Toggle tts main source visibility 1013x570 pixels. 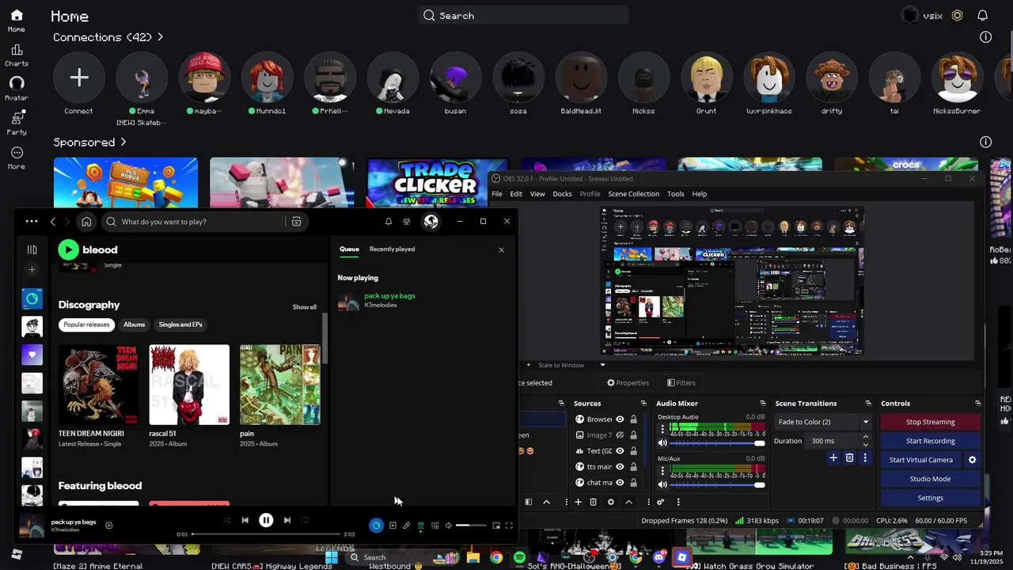pyautogui.click(x=620, y=467)
